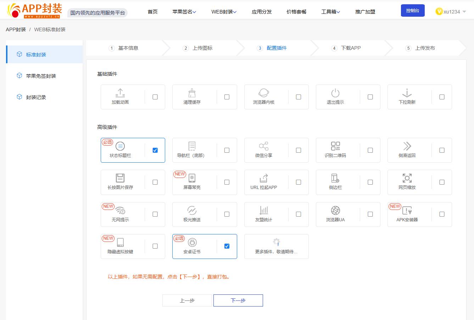474x320 pixels.
Task: Click the 侧滑返回 double-chevron icon
Action: pos(407,146)
